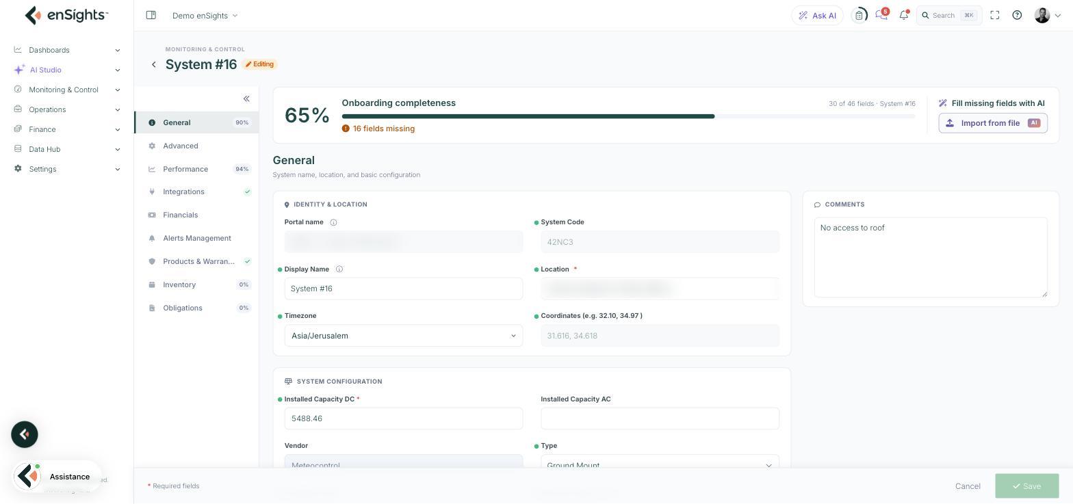
Task: Click the user profile avatar
Action: (x=1042, y=15)
